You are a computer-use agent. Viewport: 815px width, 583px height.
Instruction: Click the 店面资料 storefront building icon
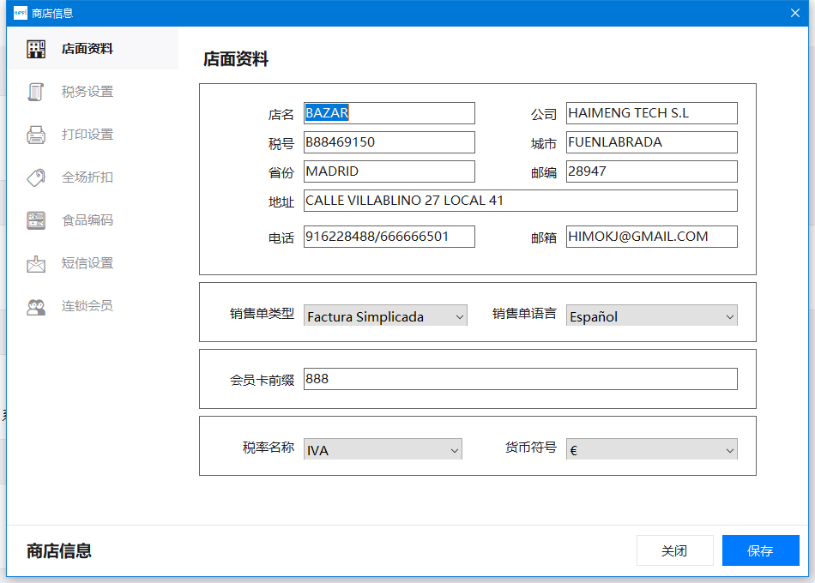click(x=36, y=49)
